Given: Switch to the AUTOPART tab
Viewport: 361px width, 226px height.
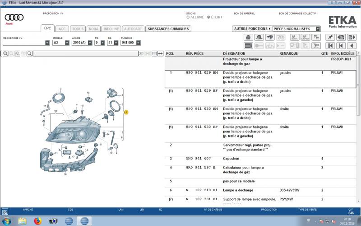Looking at the screenshot, I should tap(133, 29).
